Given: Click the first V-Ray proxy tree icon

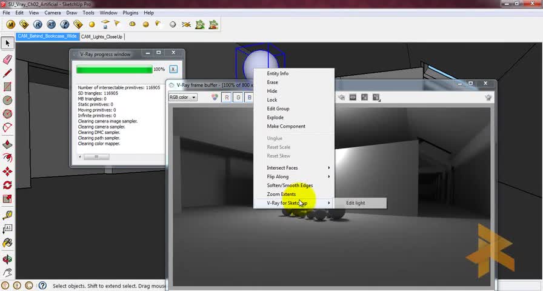Looking at the screenshot, I should pyautogui.click(x=200, y=25).
